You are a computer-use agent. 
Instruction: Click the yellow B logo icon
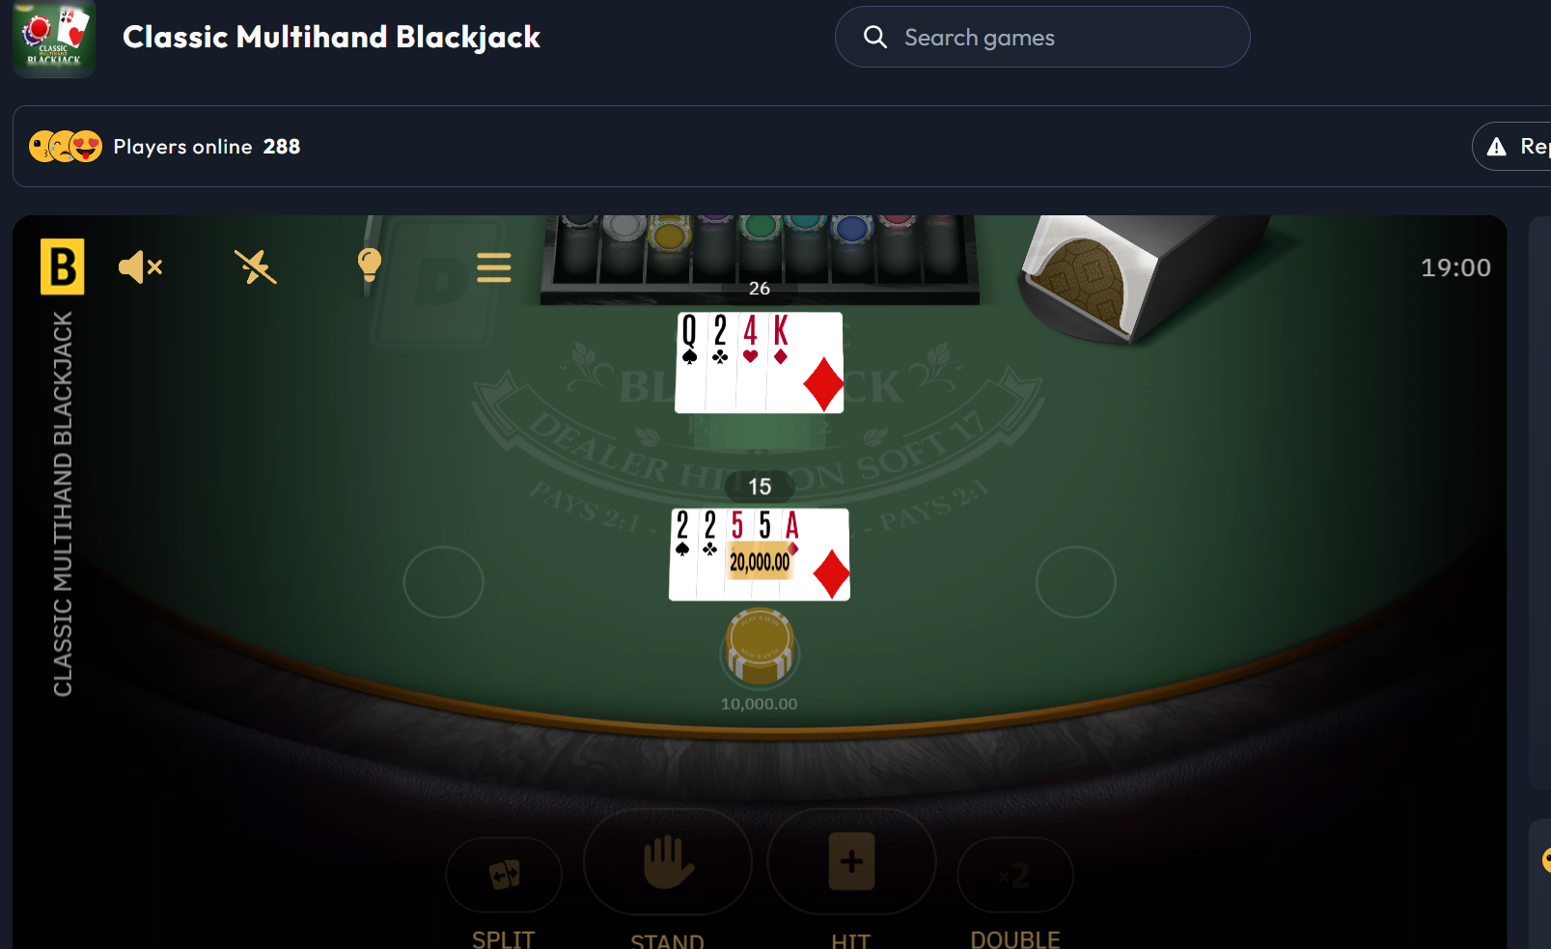(x=62, y=266)
